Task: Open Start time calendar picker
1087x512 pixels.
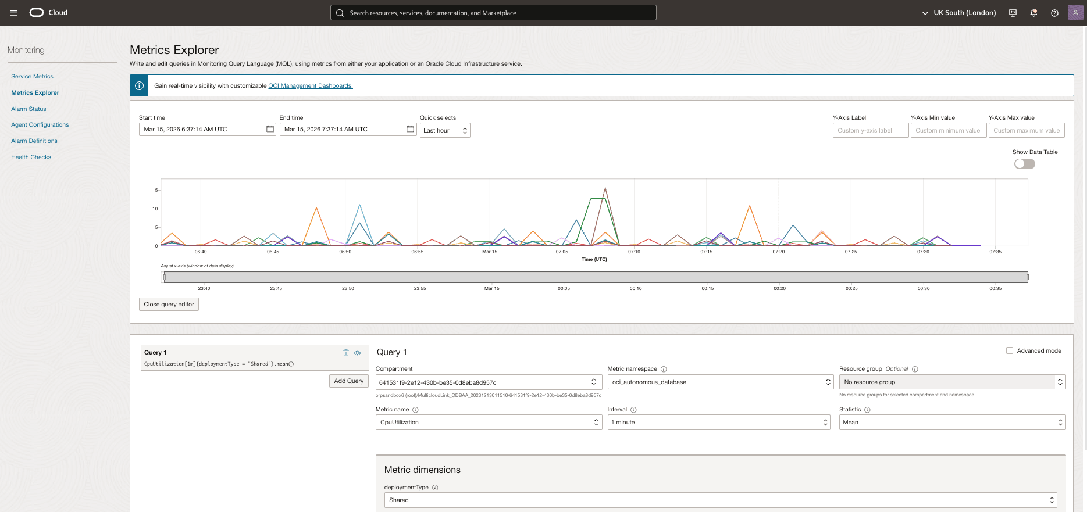Action: click(270, 129)
